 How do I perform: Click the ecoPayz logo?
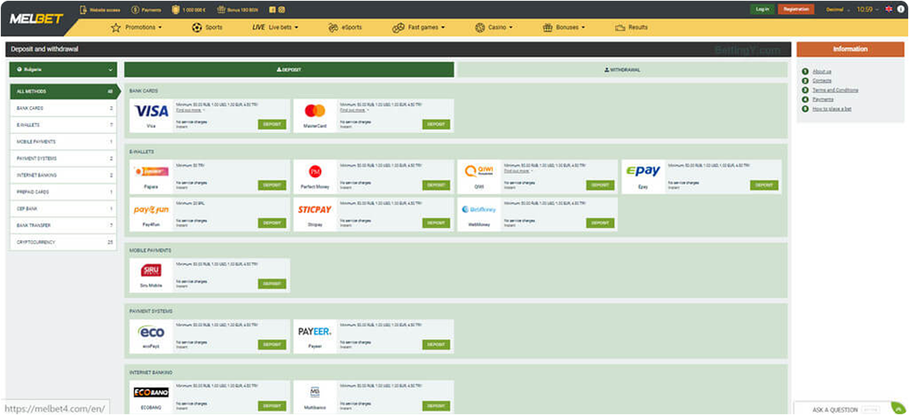151,332
